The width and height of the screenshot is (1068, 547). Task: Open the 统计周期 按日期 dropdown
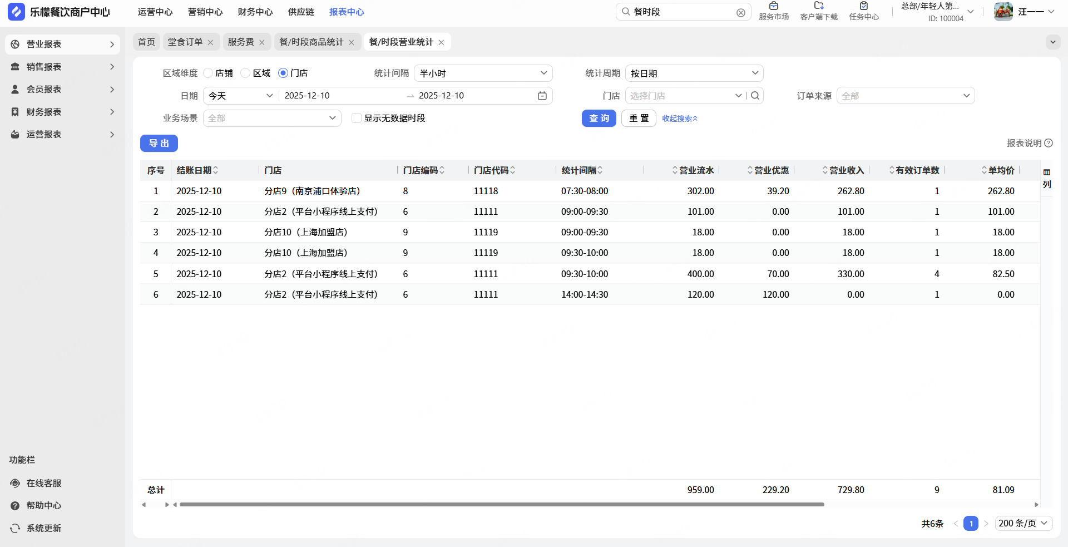tap(694, 73)
